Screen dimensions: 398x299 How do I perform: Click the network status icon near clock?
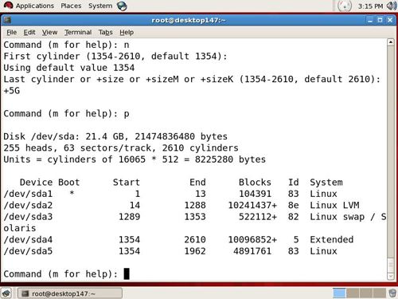coord(345,6)
